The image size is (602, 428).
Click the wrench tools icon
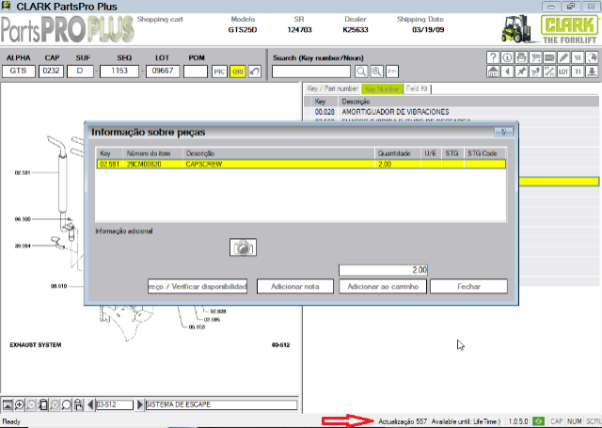[x=549, y=71]
